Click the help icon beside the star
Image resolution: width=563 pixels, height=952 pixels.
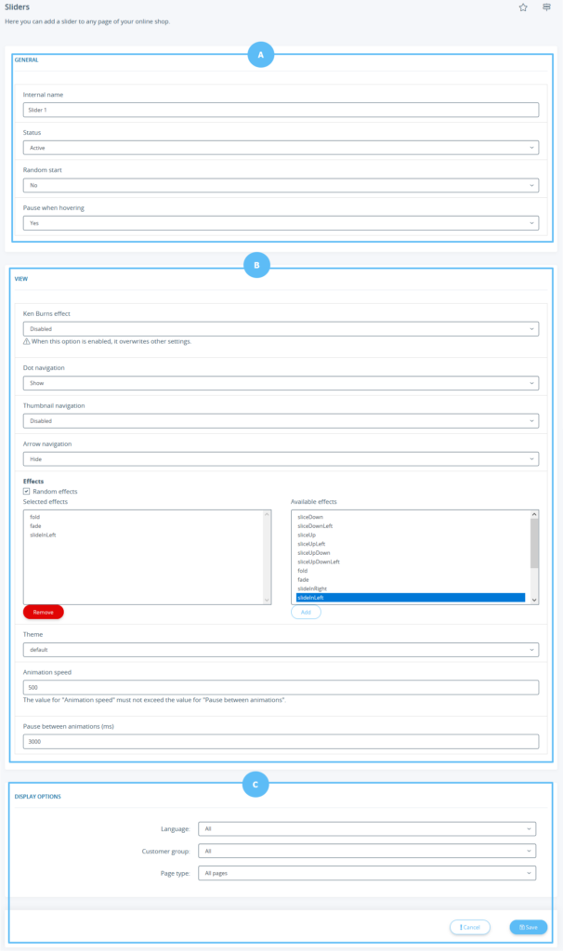(547, 7)
